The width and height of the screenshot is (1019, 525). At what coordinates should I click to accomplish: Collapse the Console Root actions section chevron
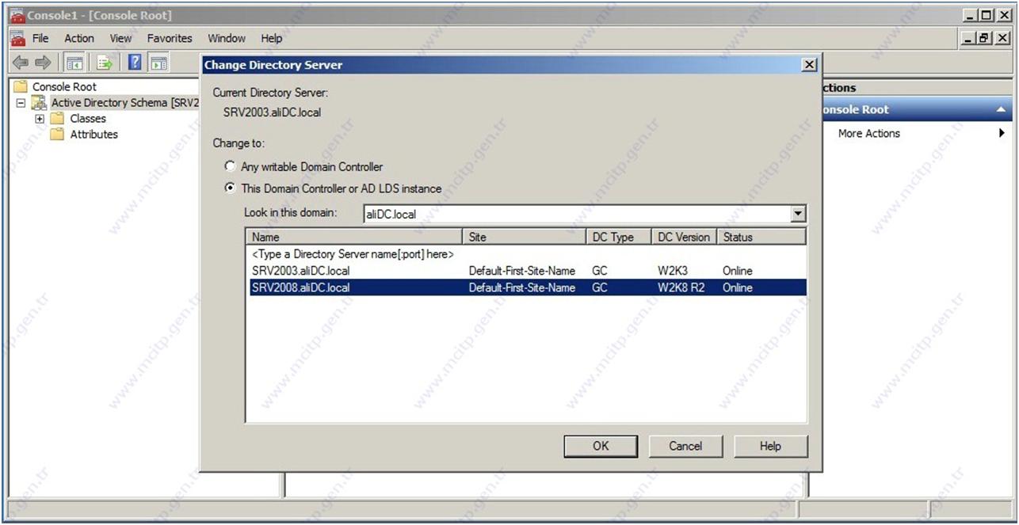(x=1000, y=110)
